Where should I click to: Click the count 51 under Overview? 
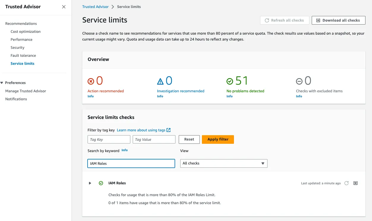coord(242,81)
